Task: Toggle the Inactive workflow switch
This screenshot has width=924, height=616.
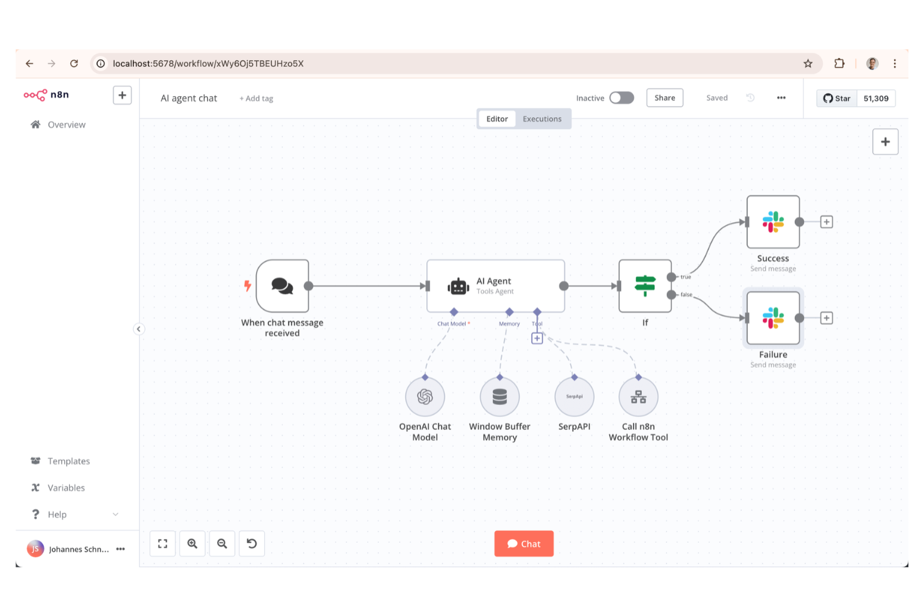Action: pyautogui.click(x=622, y=98)
